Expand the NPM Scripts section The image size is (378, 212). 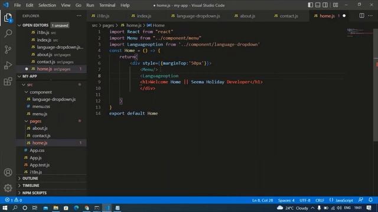point(34,193)
